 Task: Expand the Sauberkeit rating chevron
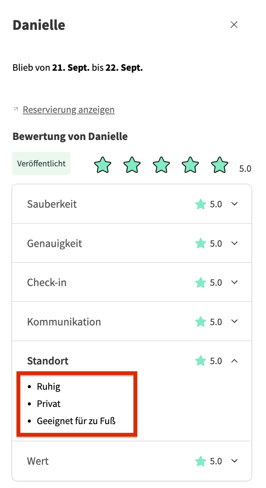[235, 204]
